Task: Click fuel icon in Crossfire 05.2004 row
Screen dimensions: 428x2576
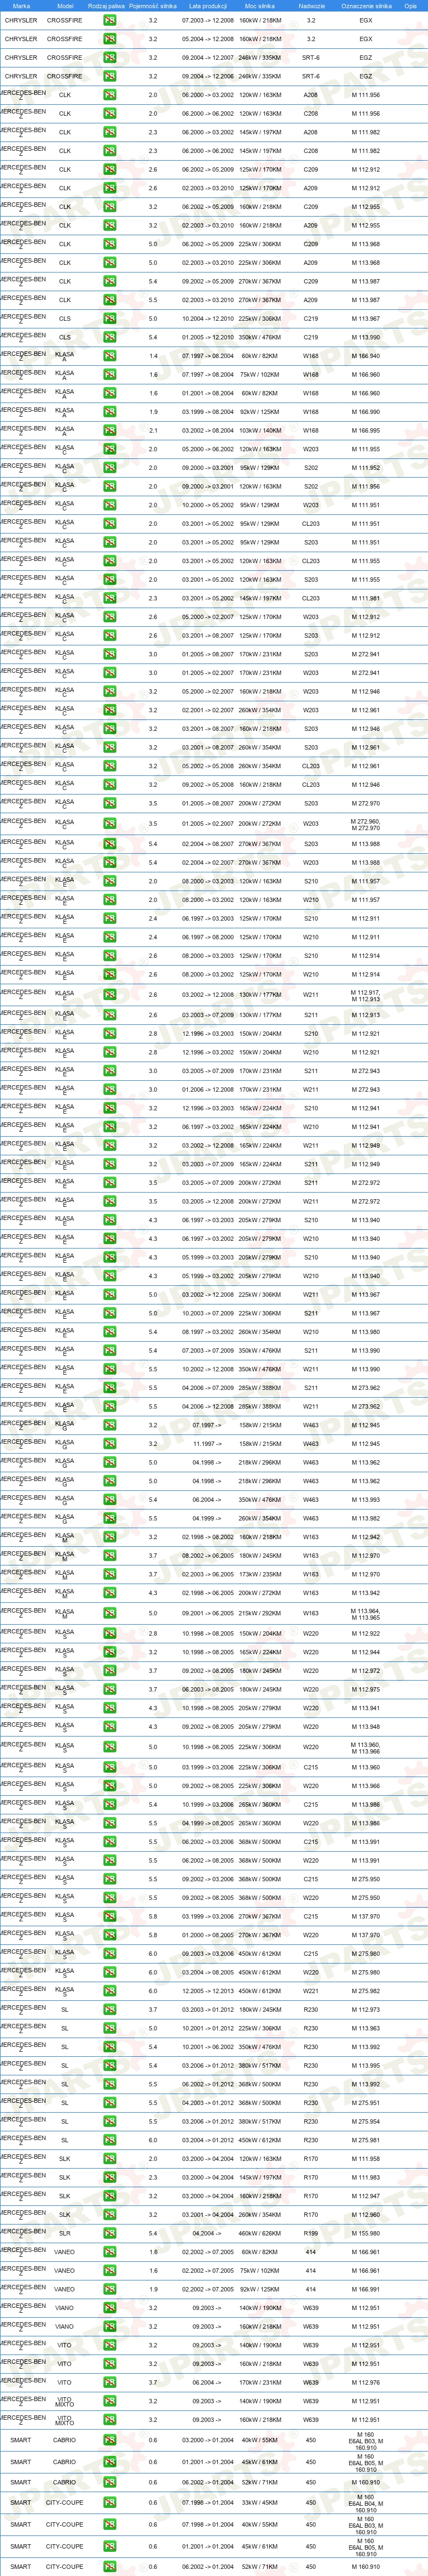Action: pyautogui.click(x=110, y=39)
